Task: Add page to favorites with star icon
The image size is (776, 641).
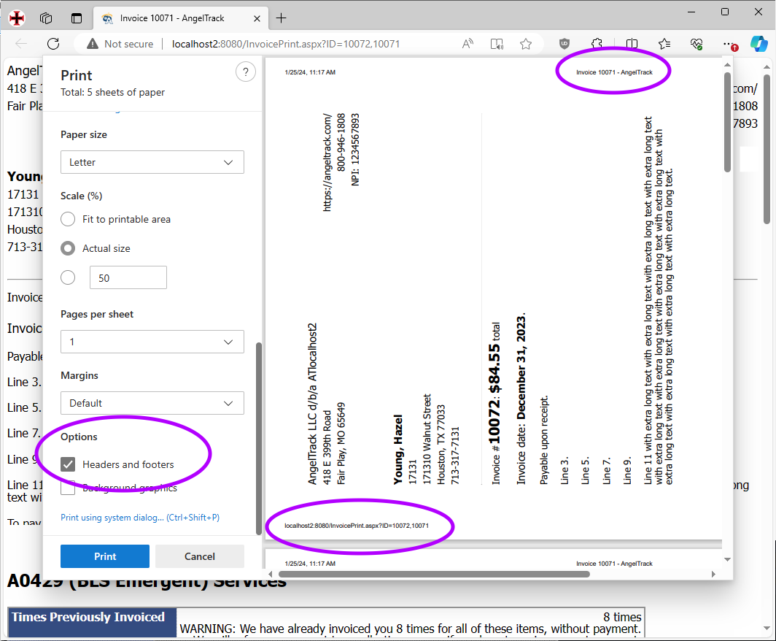Action: [526, 44]
